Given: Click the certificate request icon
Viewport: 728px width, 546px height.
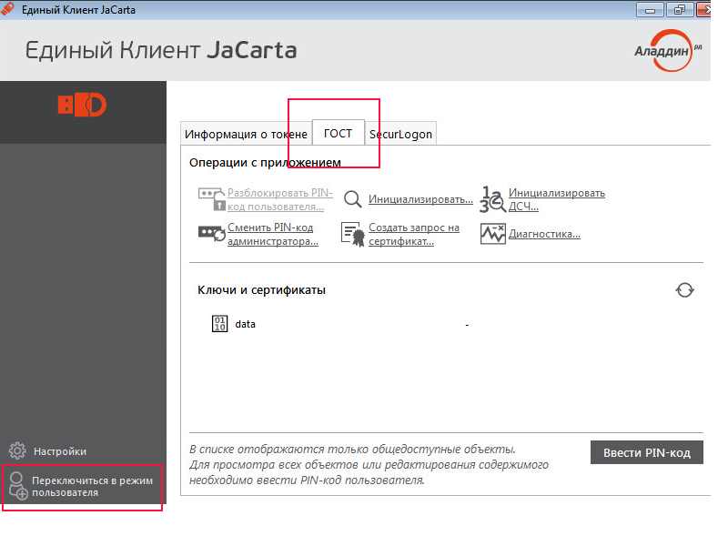Looking at the screenshot, I should (x=352, y=234).
